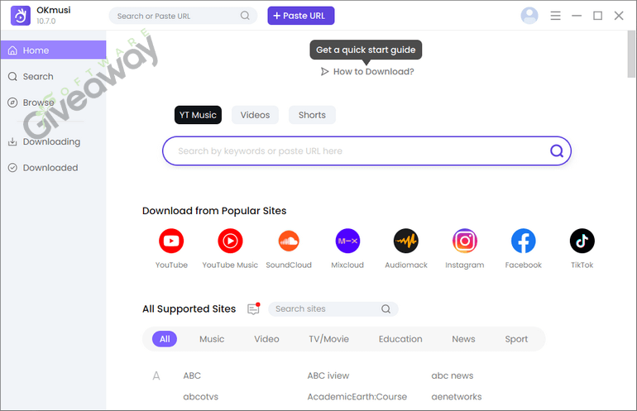Select the SoundCloud icon

tap(289, 241)
